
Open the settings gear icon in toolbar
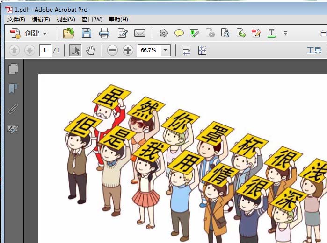(x=163, y=33)
